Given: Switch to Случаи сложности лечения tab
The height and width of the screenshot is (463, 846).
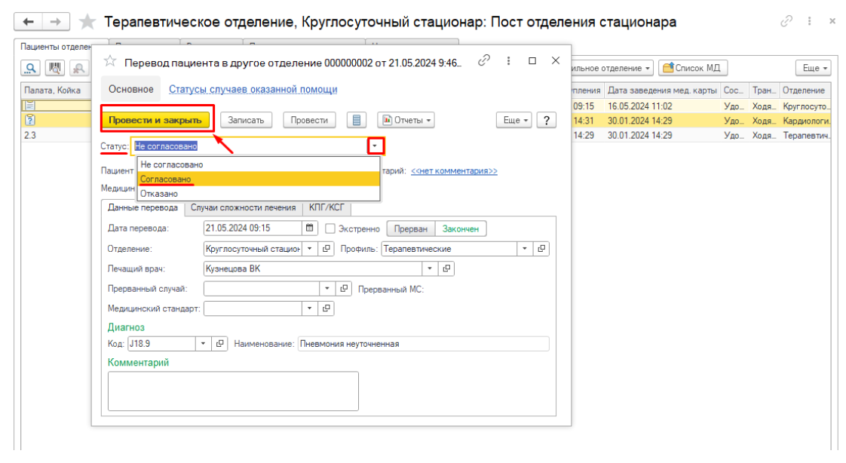Looking at the screenshot, I should coord(243,207).
